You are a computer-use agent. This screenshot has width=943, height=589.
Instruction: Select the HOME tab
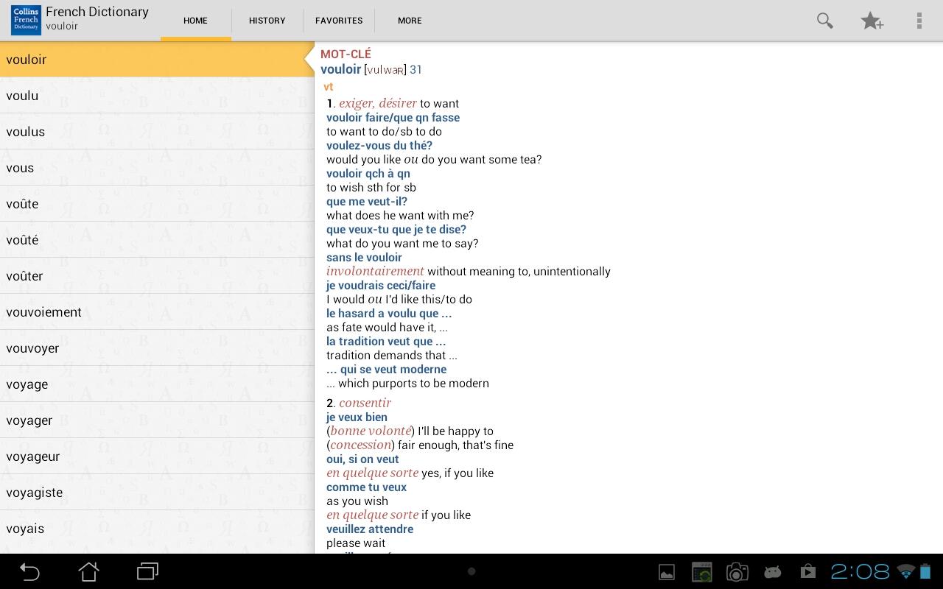[x=195, y=21]
